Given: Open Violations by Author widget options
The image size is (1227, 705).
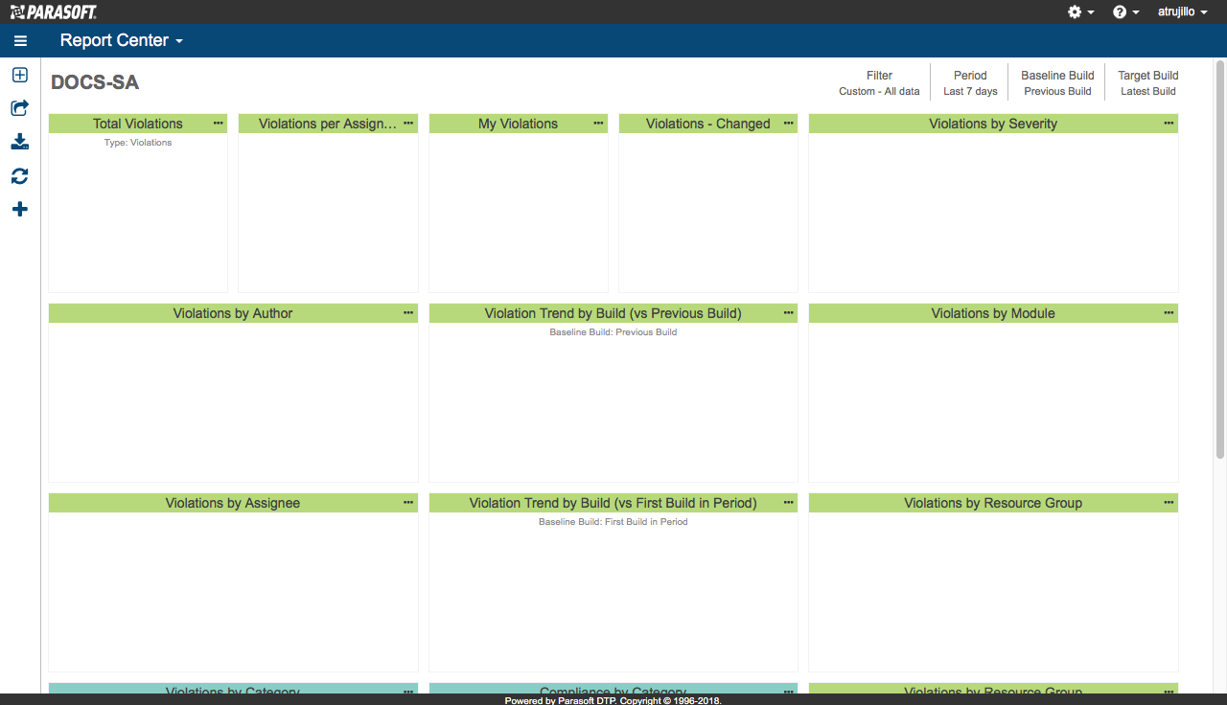Looking at the screenshot, I should [408, 312].
